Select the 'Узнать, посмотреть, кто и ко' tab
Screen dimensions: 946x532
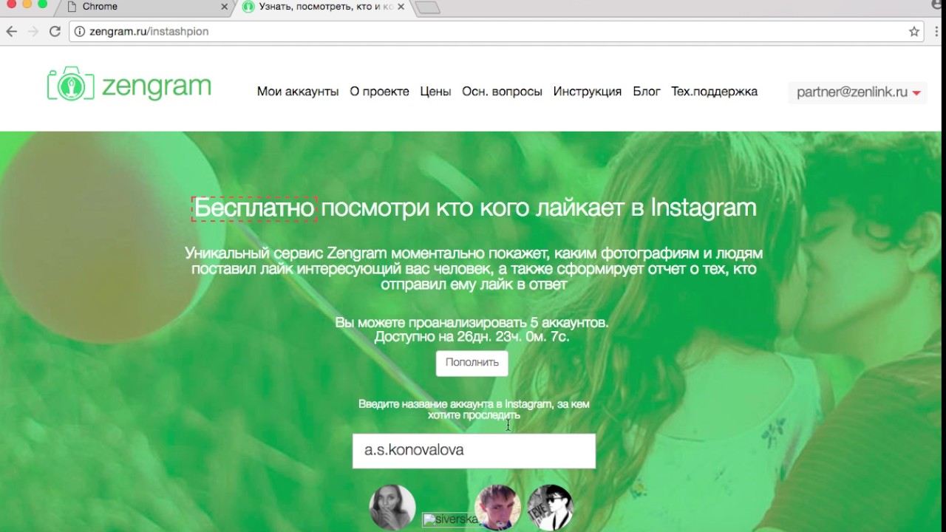pos(323,7)
